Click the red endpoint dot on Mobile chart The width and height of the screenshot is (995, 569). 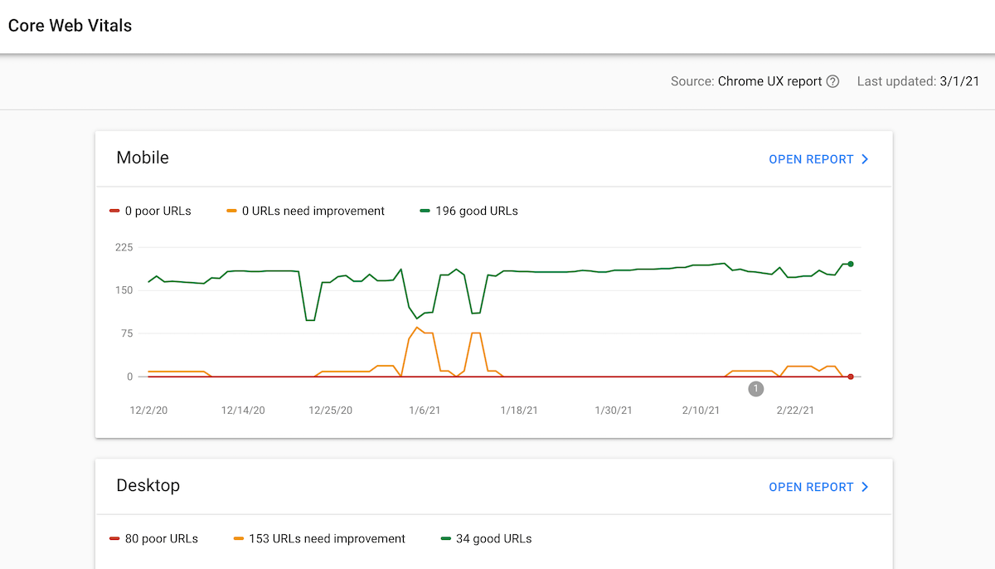pos(851,377)
